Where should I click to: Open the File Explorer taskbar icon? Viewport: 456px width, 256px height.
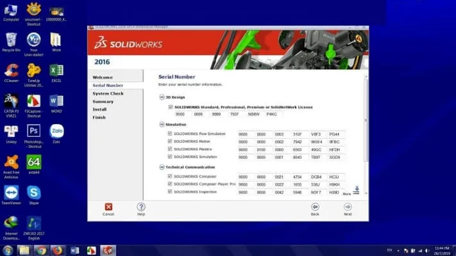(x=24, y=250)
